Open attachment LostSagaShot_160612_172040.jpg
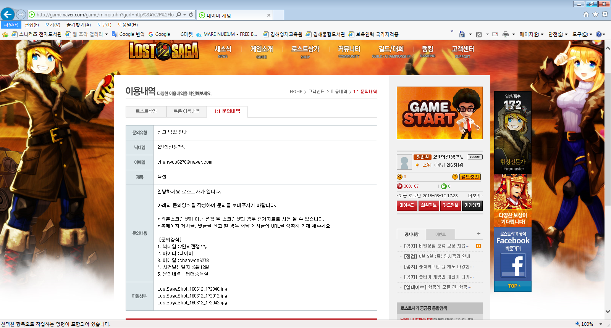Viewport: 611px width, 328px height. click(x=192, y=289)
